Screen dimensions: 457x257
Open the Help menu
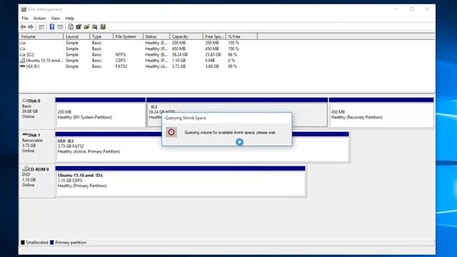70,19
